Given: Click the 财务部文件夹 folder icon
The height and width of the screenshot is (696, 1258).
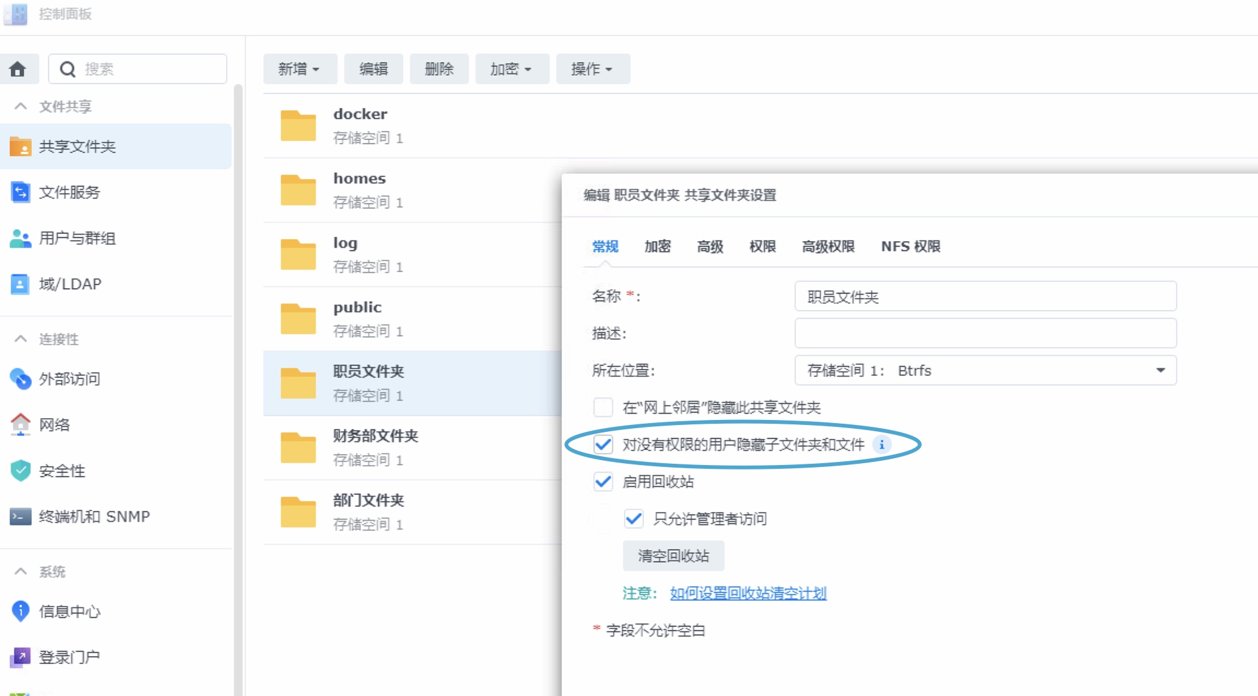Looking at the screenshot, I should (298, 448).
